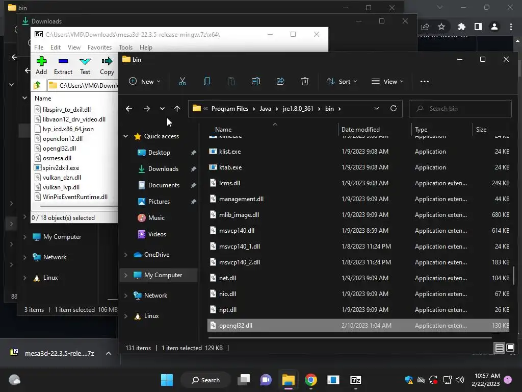Viewport: 522px width, 392px height.
Task: Go up one folder level in bin window
Action: coord(177,109)
